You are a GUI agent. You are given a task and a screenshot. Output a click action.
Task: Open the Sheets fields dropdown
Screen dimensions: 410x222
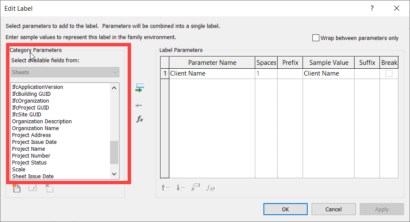(65, 72)
